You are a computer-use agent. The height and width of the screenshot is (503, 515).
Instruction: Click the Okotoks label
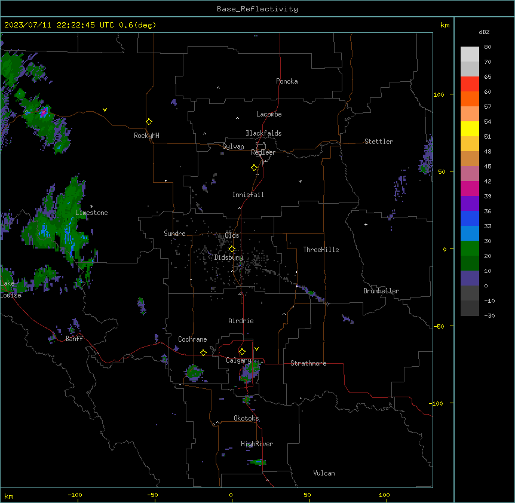click(246, 418)
